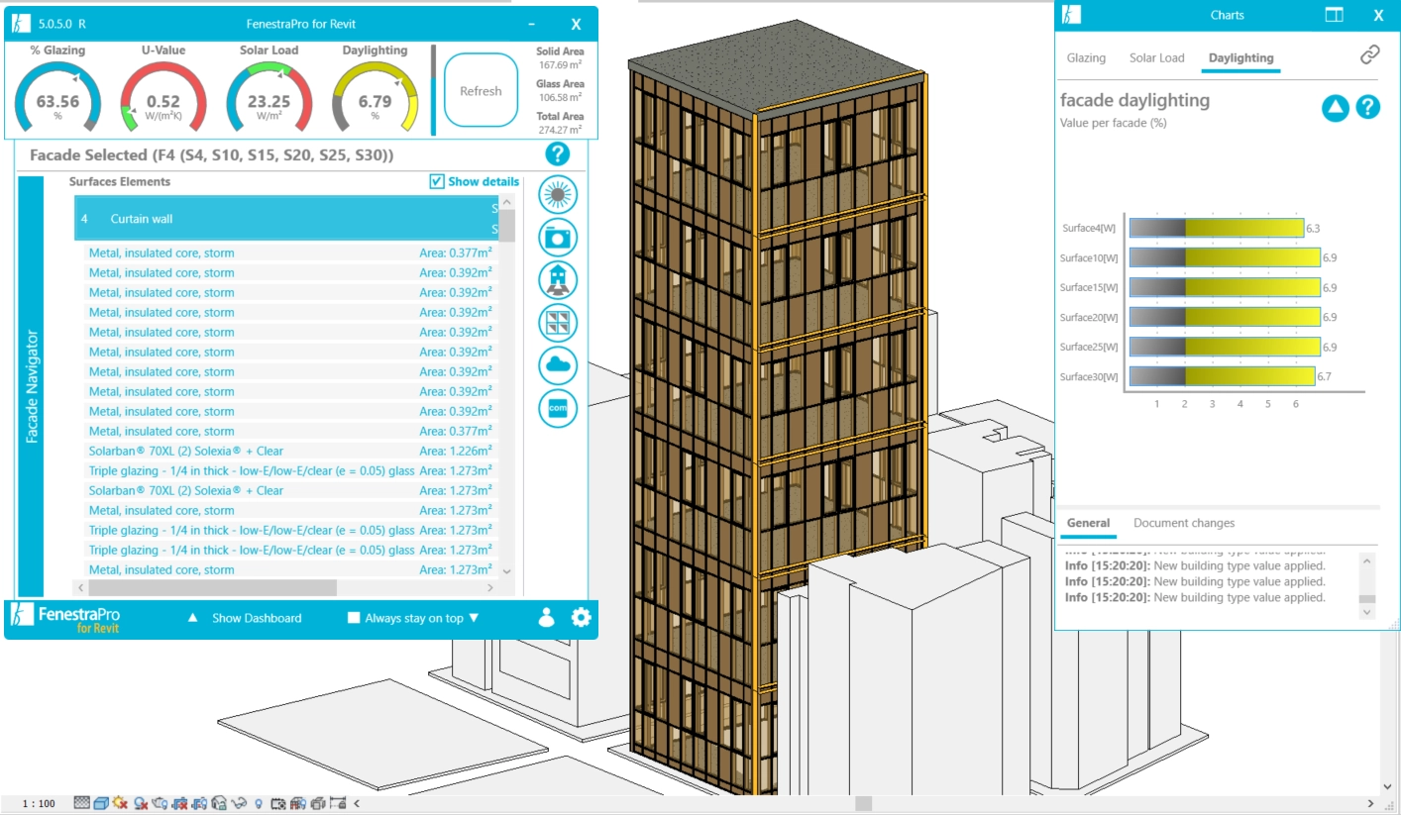
Task: Click Highlight Displacement Sets icon
Action: (x=318, y=803)
